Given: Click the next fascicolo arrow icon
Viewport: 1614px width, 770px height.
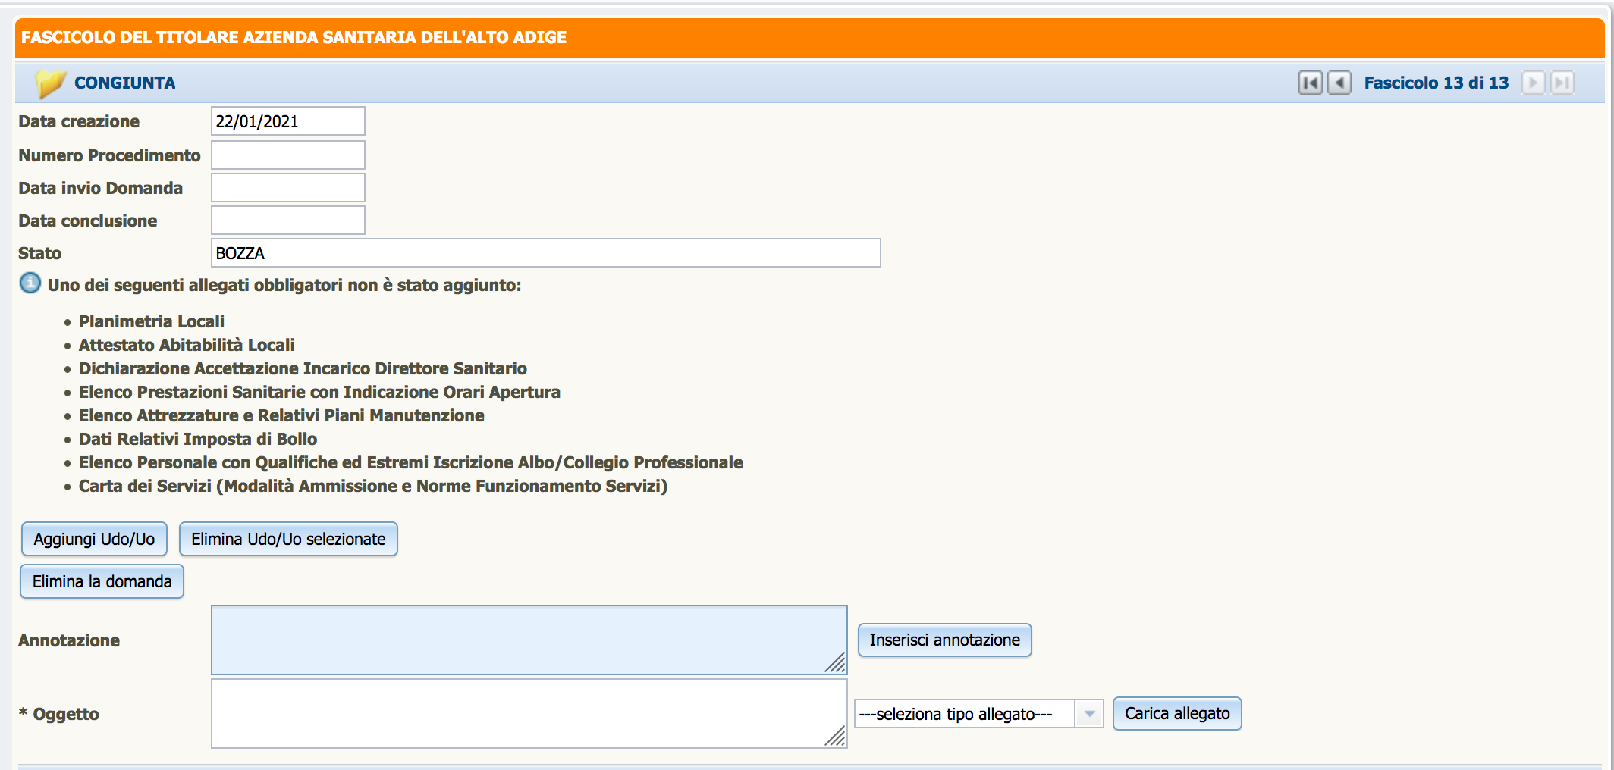Looking at the screenshot, I should [1533, 83].
